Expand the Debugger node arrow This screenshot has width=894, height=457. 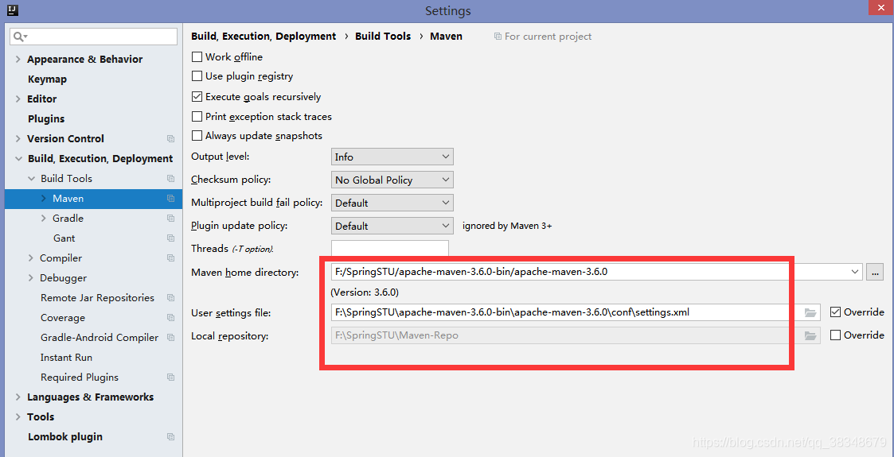31,278
